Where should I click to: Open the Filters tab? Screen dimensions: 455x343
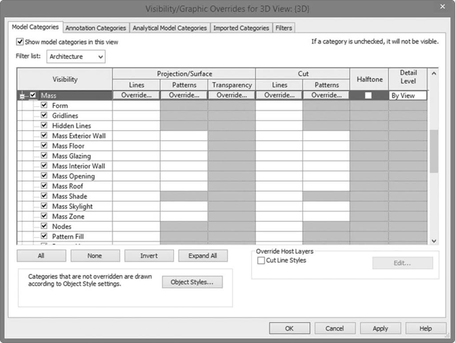[x=283, y=28]
